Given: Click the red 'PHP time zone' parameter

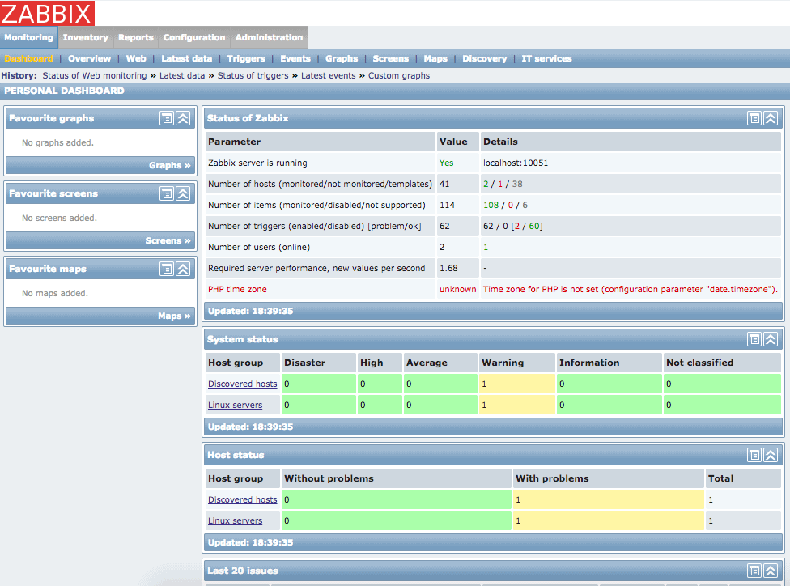Looking at the screenshot, I should 237,289.
